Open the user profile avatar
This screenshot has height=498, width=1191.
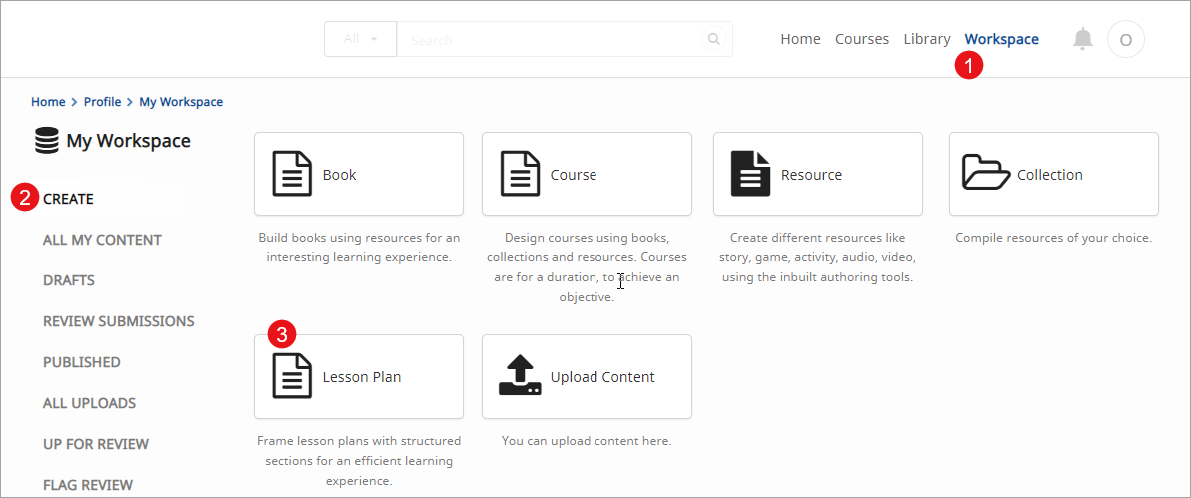coord(1126,40)
